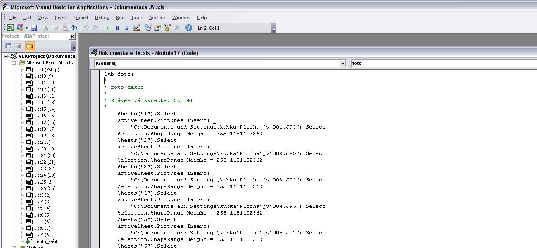
Task: Click the Undo arrow icon
Action: click(86, 28)
